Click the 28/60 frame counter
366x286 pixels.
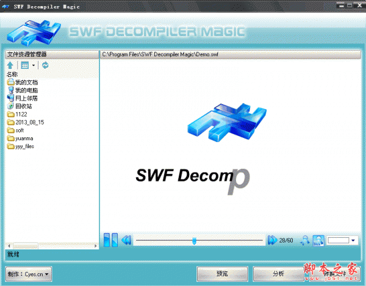[286, 240]
